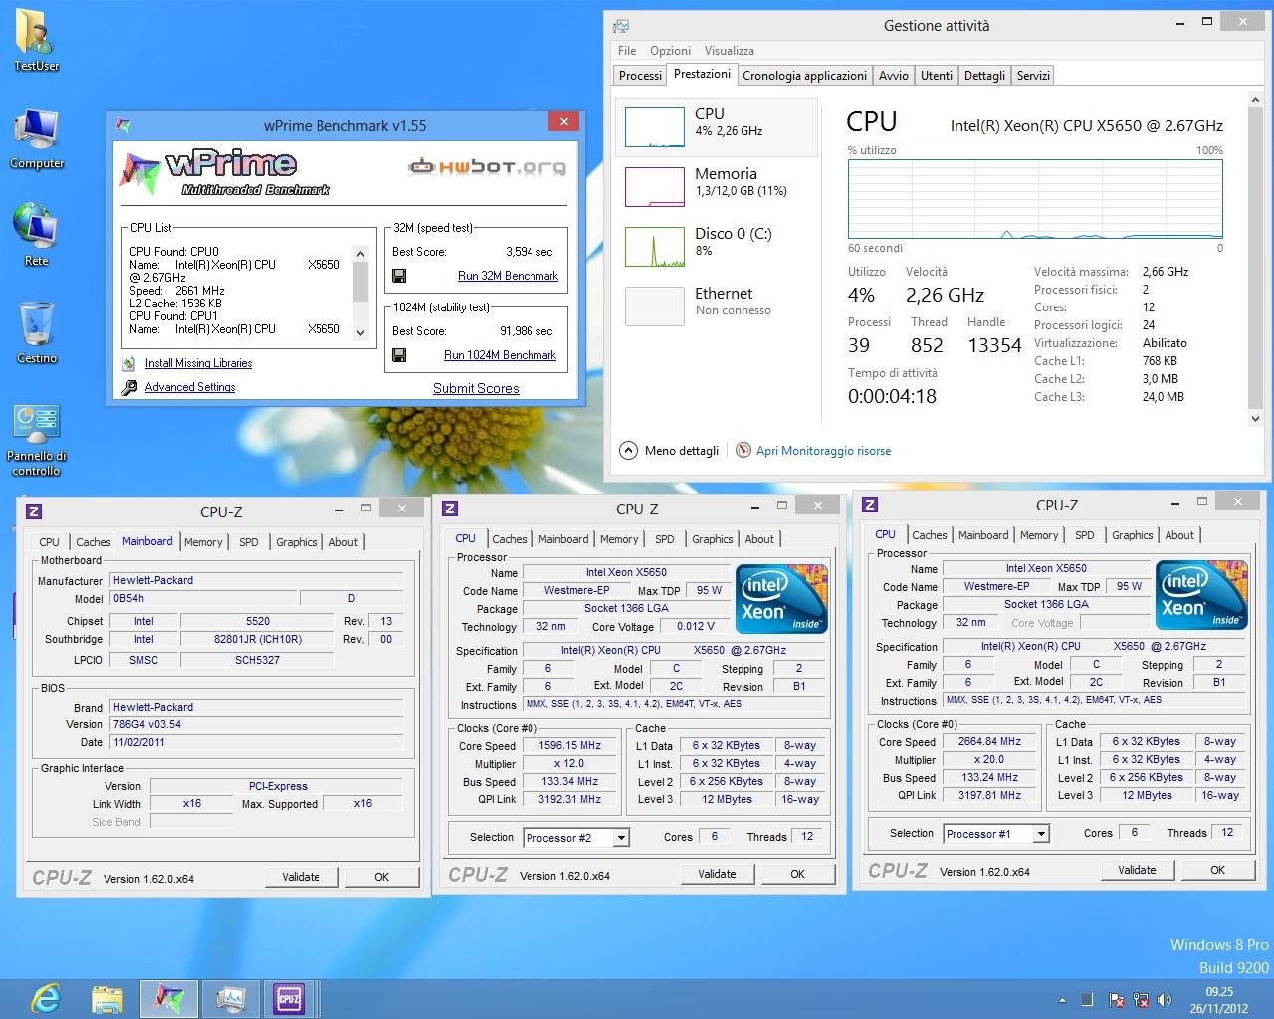This screenshot has height=1019, width=1274.
Task: Open Processor #2 selection dropdown in CPU-Z
Action: coord(621,838)
